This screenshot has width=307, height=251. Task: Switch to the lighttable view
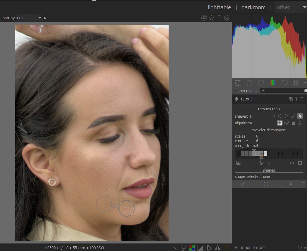click(219, 8)
